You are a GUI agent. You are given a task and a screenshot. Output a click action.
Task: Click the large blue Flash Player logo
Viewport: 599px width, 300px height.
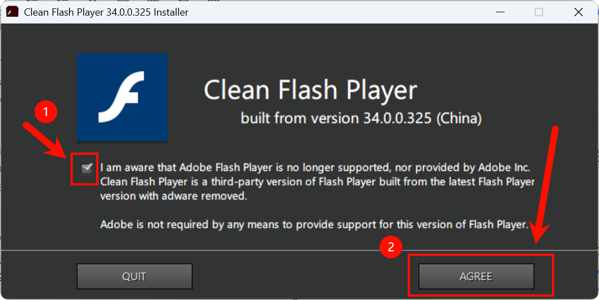pyautogui.click(x=122, y=97)
